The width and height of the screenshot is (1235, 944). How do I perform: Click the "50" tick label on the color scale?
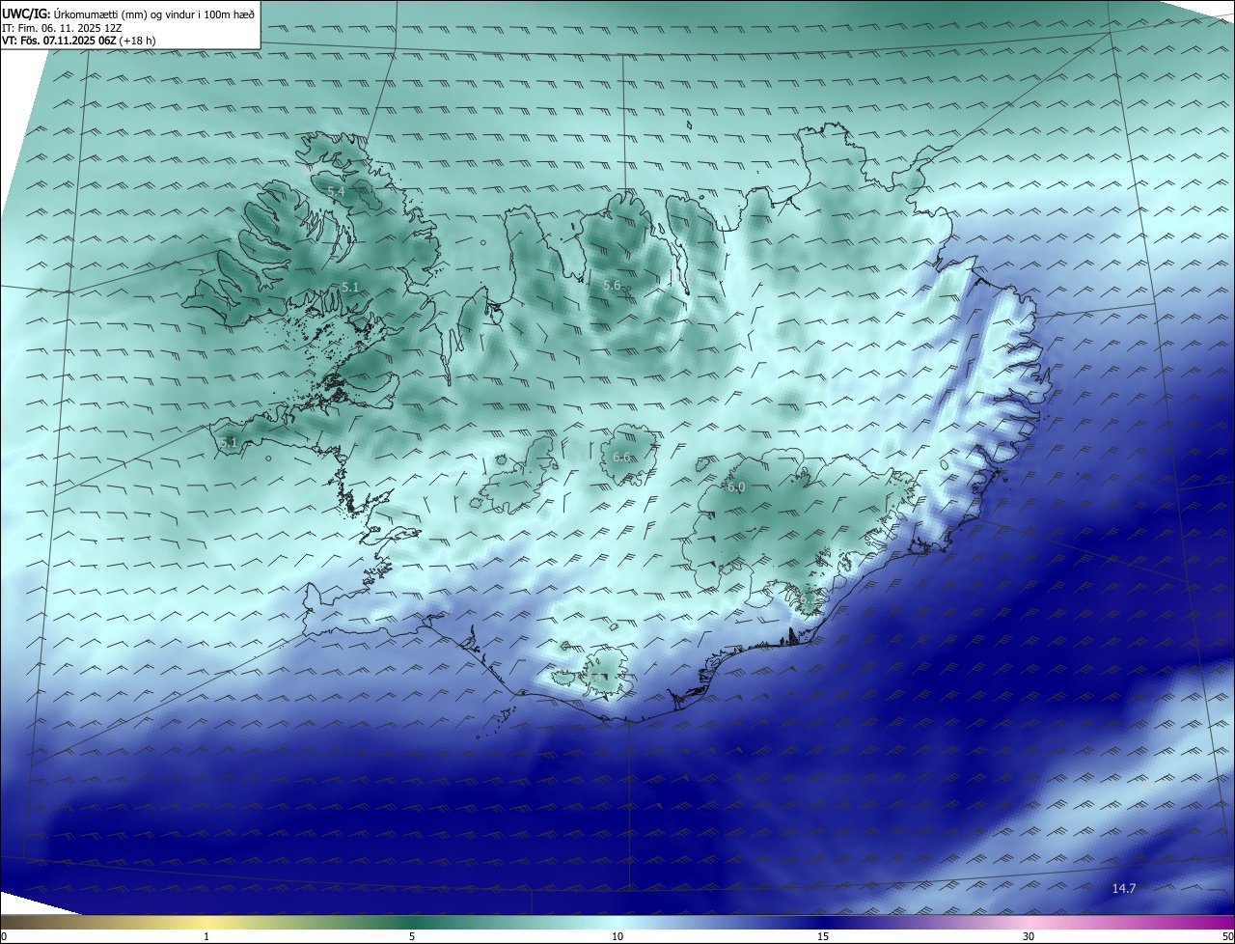1227,936
